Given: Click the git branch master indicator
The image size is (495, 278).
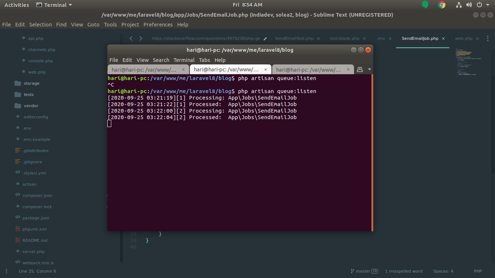Looking at the screenshot, I should pos(364,271).
